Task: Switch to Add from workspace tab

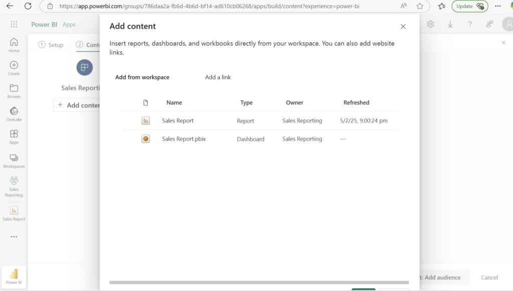Action: tap(142, 77)
